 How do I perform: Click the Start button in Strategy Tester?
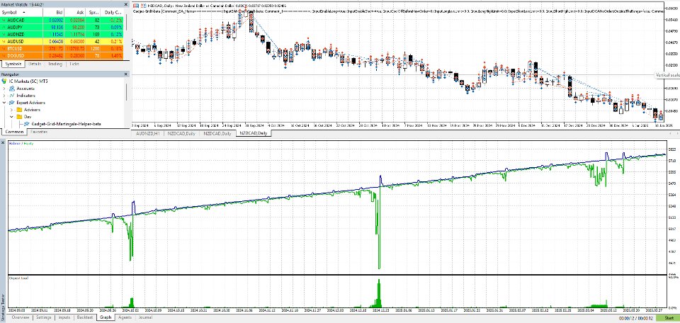click(x=667, y=318)
